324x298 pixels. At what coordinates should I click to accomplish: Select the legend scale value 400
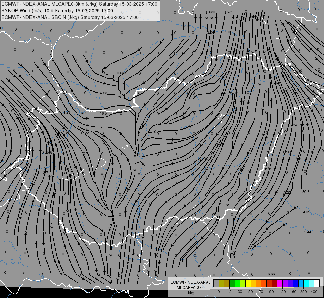pos(314,292)
